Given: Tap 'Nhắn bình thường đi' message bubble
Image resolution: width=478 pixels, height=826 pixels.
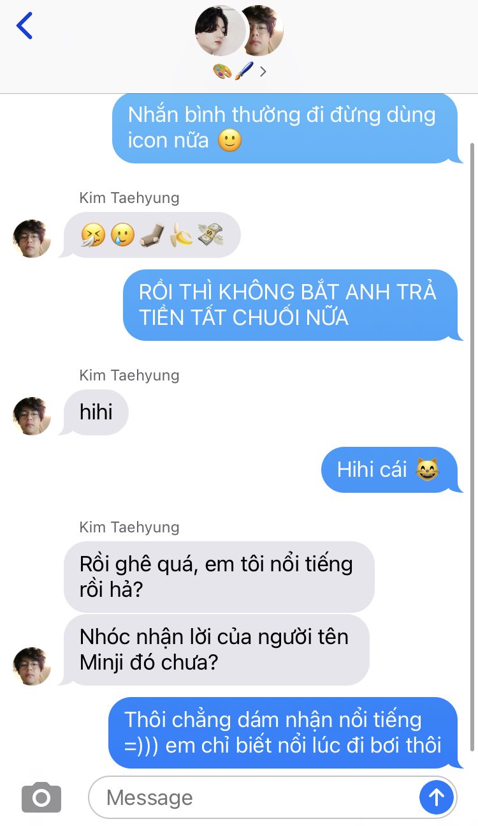Looking at the screenshot, I should point(286,128).
